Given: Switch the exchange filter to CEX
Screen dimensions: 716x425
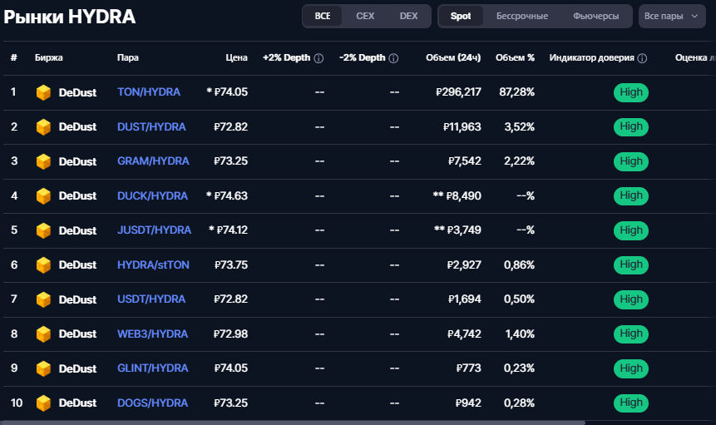Looking at the screenshot, I should point(365,16).
